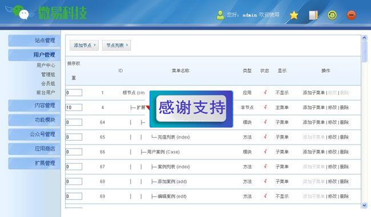
Task: Click the 节点列表 button
Action: tap(116, 45)
